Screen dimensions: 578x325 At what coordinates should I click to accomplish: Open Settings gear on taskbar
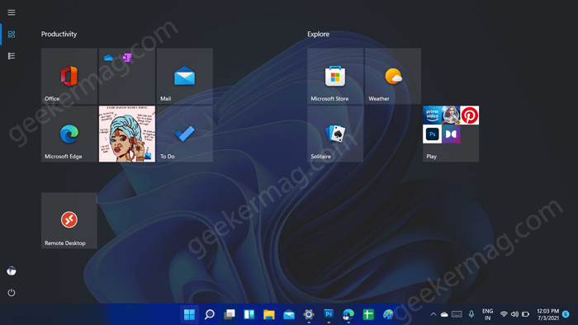pyautogui.click(x=309, y=314)
